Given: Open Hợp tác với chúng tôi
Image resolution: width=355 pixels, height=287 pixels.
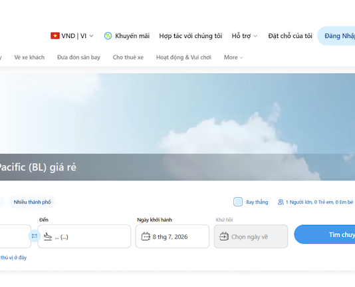Looking at the screenshot, I should [190, 36].
